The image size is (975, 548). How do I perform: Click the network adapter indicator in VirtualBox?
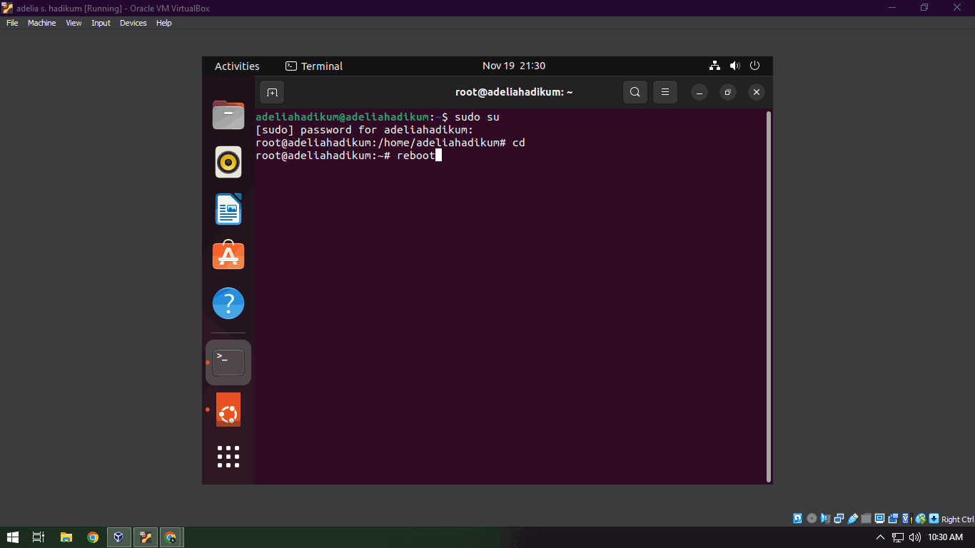pos(839,519)
